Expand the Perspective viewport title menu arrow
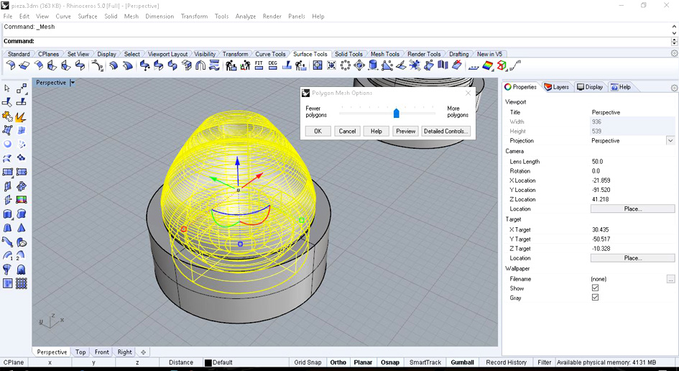The width and height of the screenshot is (679, 371). click(x=73, y=83)
